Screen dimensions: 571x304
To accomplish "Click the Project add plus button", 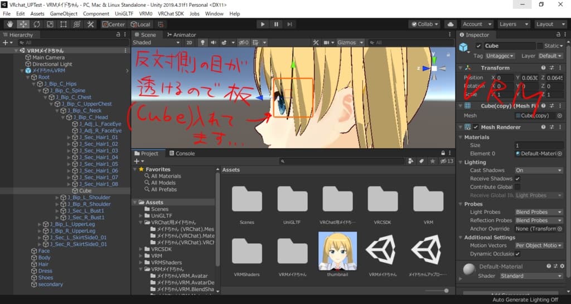I will (139, 161).
